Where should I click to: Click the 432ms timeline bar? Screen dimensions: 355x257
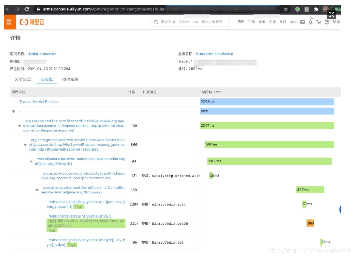(310, 190)
